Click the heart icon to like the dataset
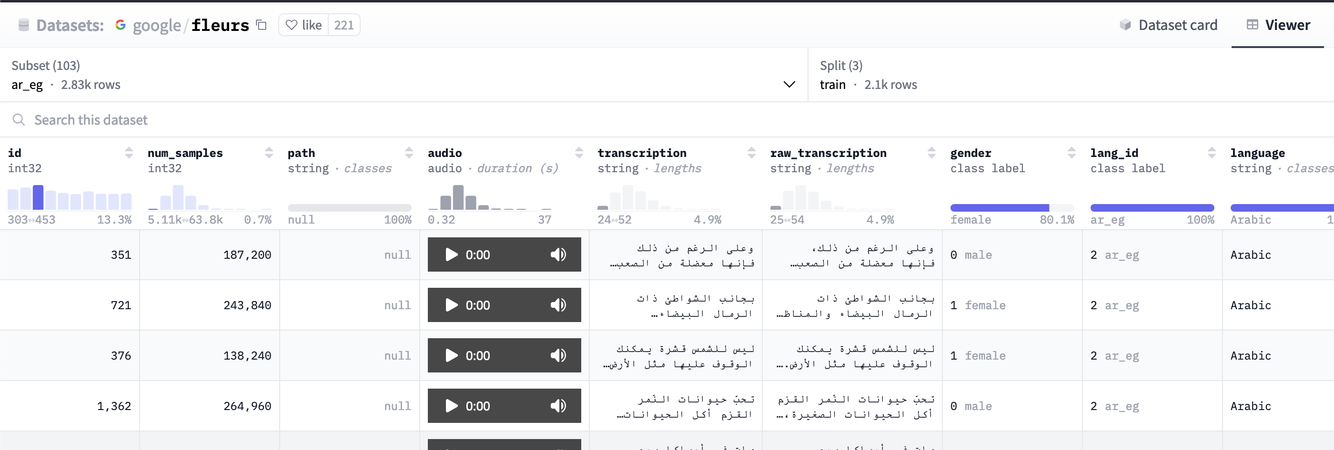1334x450 pixels. [292, 24]
